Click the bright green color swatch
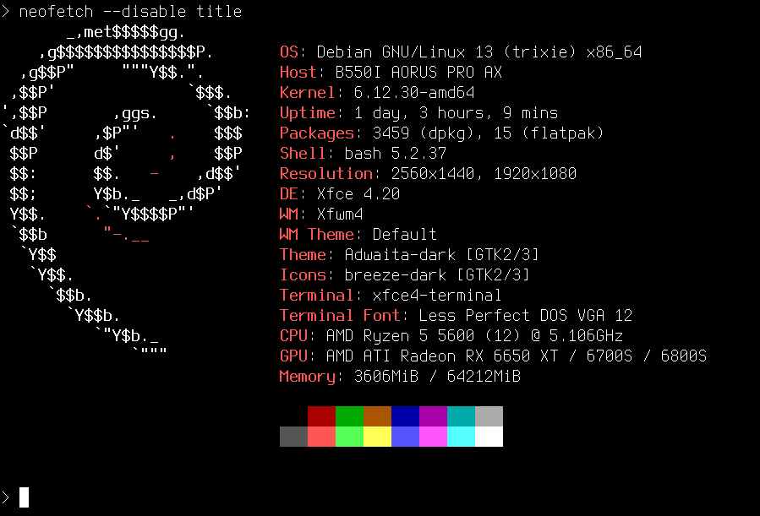760x516 pixels. point(349,437)
